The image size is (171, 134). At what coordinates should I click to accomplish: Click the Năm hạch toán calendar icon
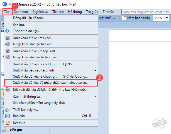[124, 18]
